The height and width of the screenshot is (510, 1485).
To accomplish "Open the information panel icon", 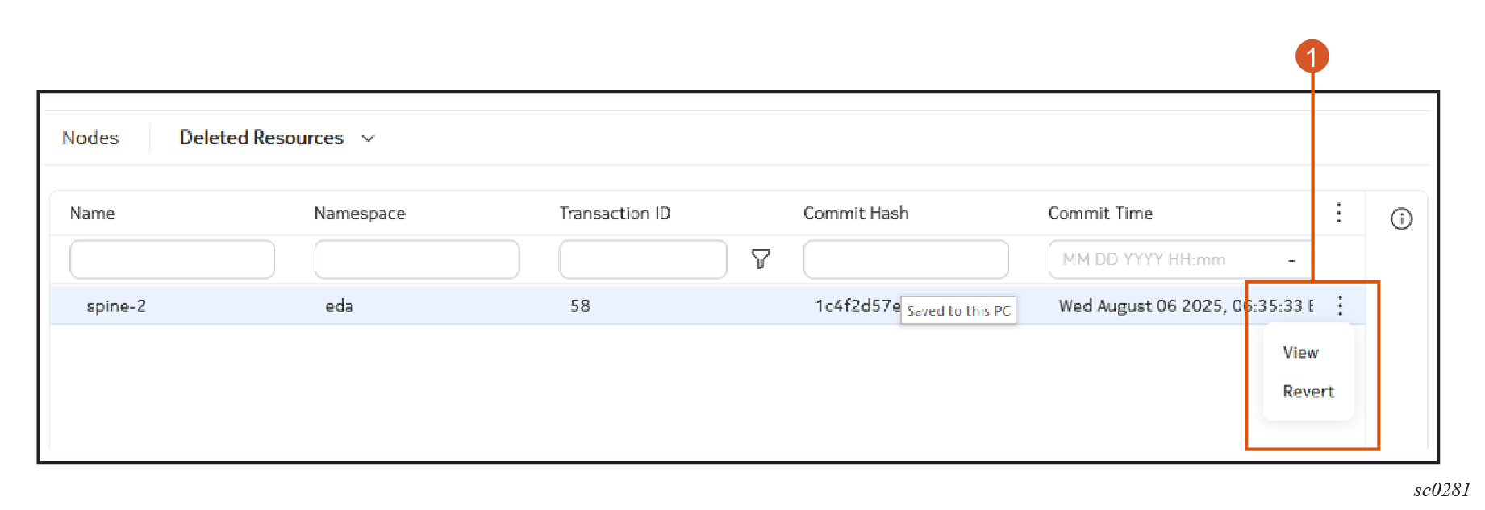I will click(x=1401, y=218).
